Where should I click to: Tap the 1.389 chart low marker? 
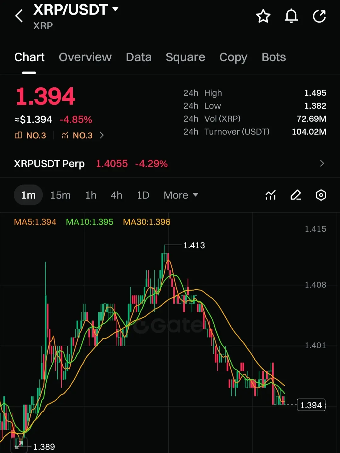click(44, 447)
